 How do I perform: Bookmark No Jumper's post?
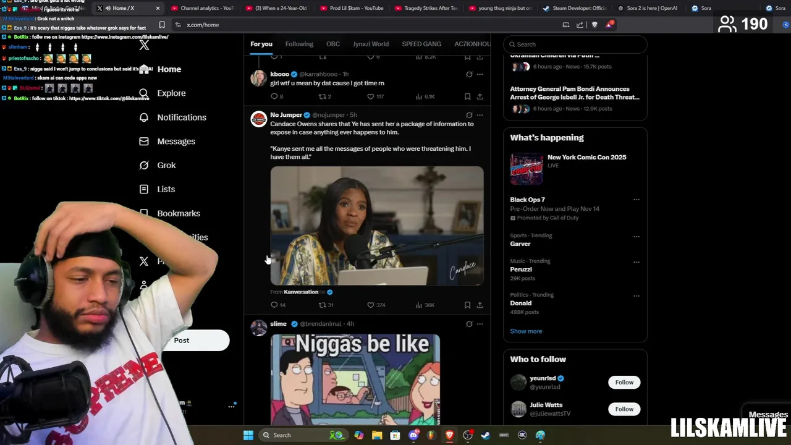point(467,305)
